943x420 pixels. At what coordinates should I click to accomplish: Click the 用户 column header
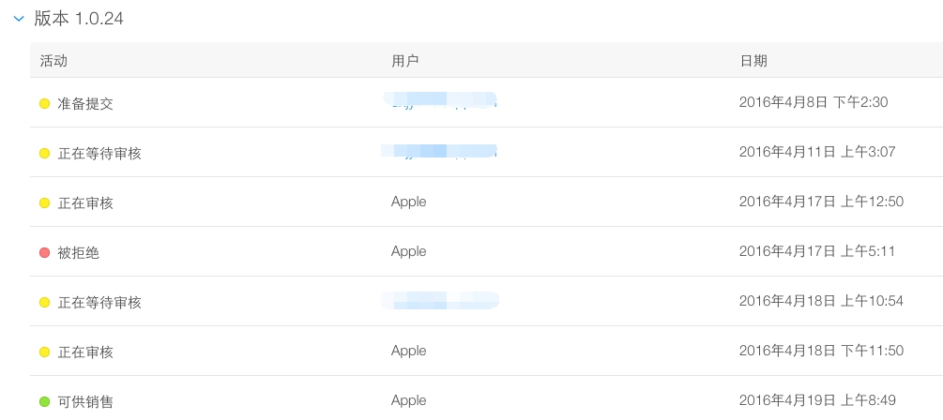[404, 61]
